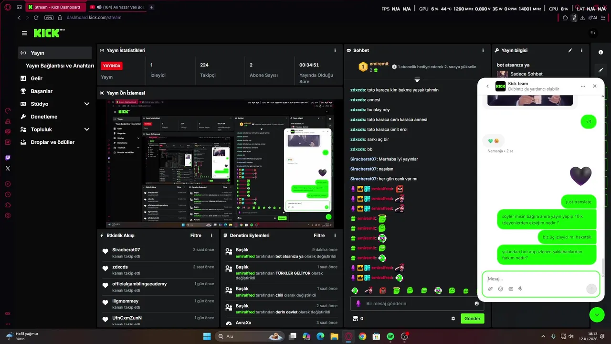Expand the Topluluk menu section

87,129
